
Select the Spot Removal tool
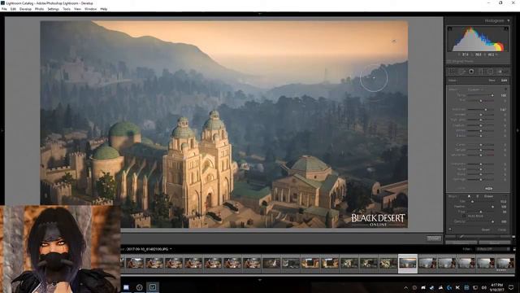pyautogui.click(x=461, y=72)
